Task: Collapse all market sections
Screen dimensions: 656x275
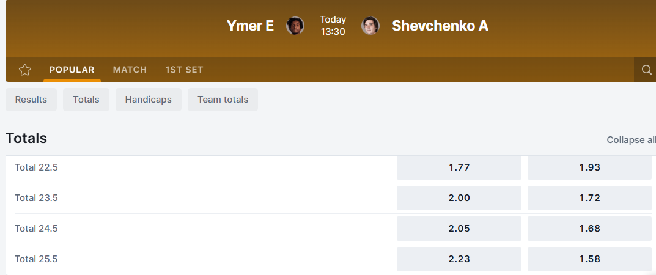Action: point(630,140)
